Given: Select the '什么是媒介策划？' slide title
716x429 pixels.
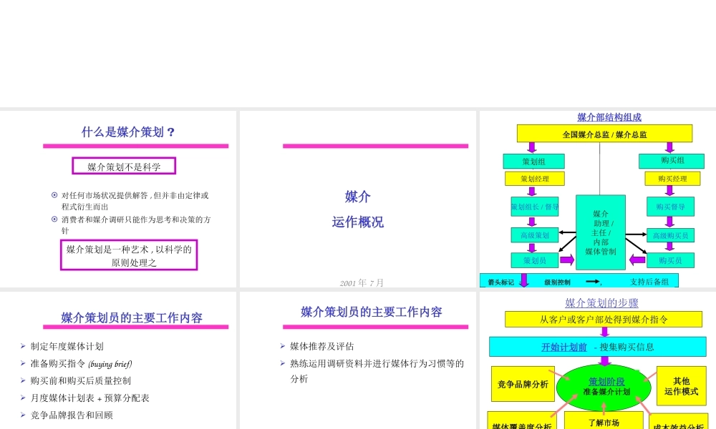Looking at the screenshot, I should tap(128, 132).
